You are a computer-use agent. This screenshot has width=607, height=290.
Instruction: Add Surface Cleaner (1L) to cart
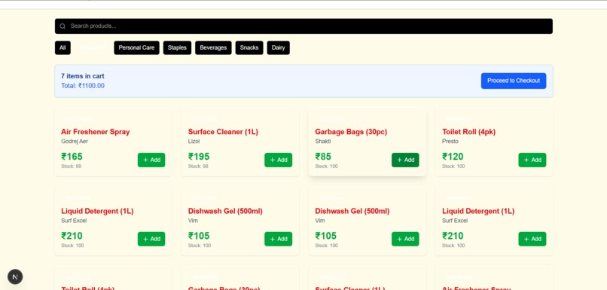279,160
